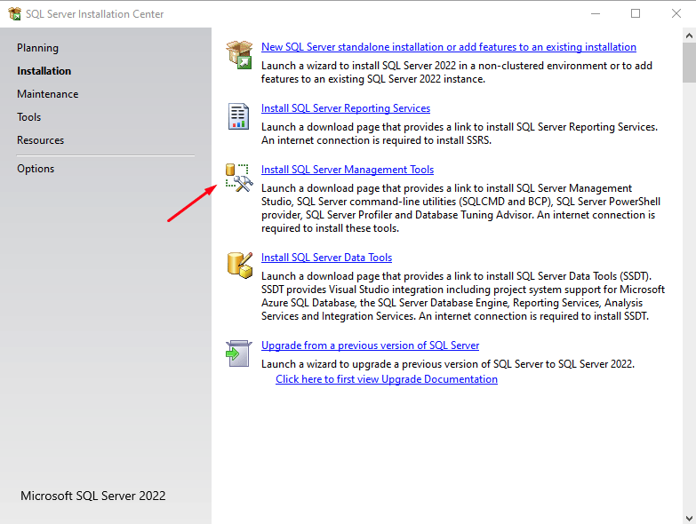The image size is (696, 524).
Task: Start Upgrade from a previous version link
Action: tap(370, 345)
